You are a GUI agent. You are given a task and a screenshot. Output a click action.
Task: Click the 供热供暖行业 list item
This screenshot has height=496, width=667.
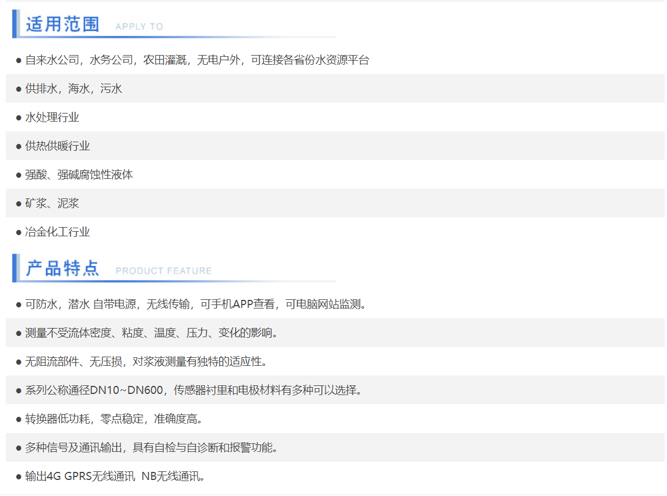[57, 146]
